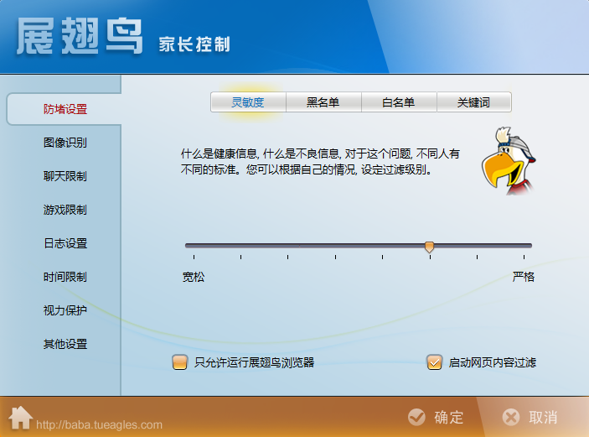Uncheck 启动网页内容过滤 checkbox
Screen dimensions: 589x437
click(434, 362)
